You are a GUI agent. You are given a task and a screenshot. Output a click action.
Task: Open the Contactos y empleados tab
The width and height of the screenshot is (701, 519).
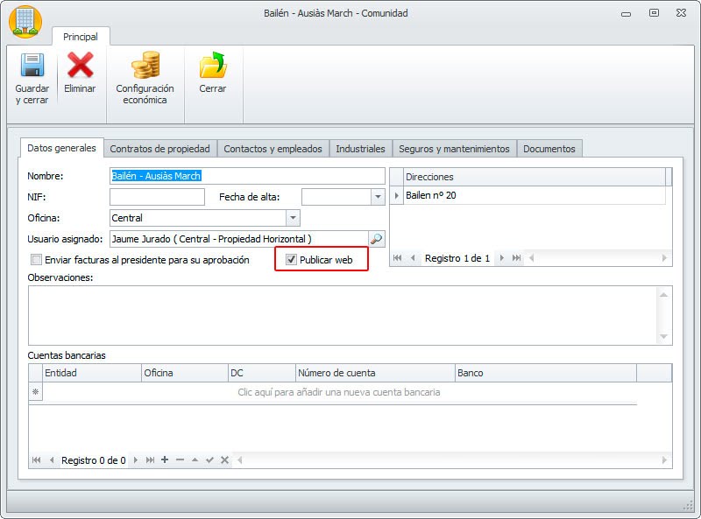tap(273, 149)
